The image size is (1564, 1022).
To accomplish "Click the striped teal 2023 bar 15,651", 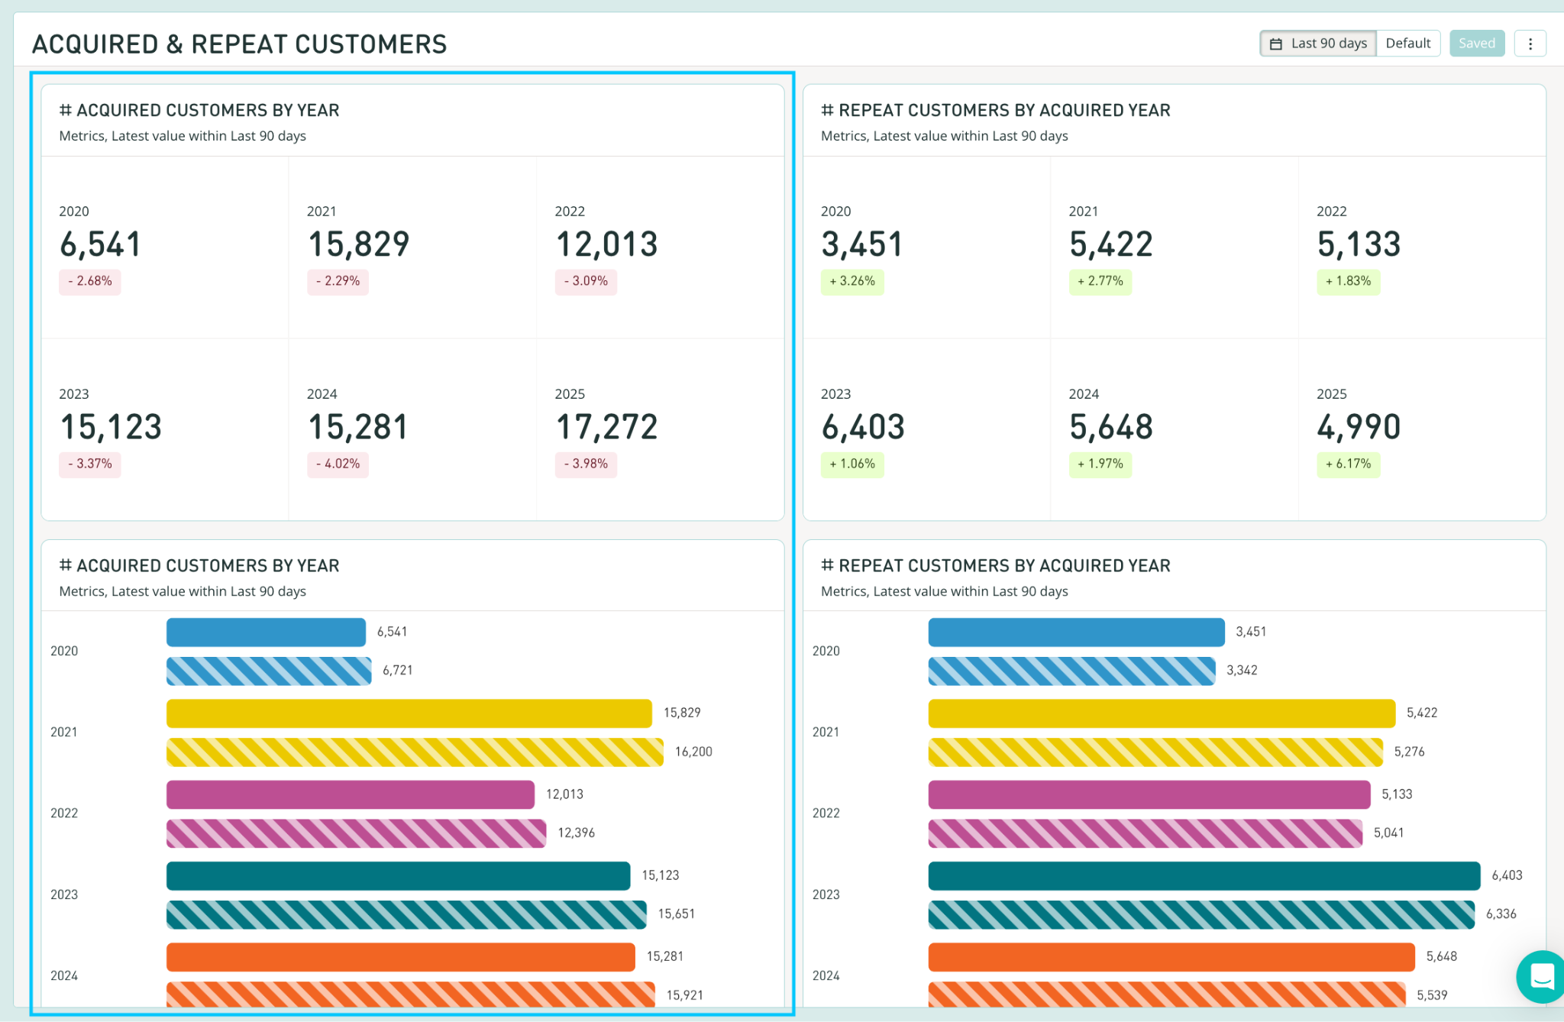I will point(406,914).
